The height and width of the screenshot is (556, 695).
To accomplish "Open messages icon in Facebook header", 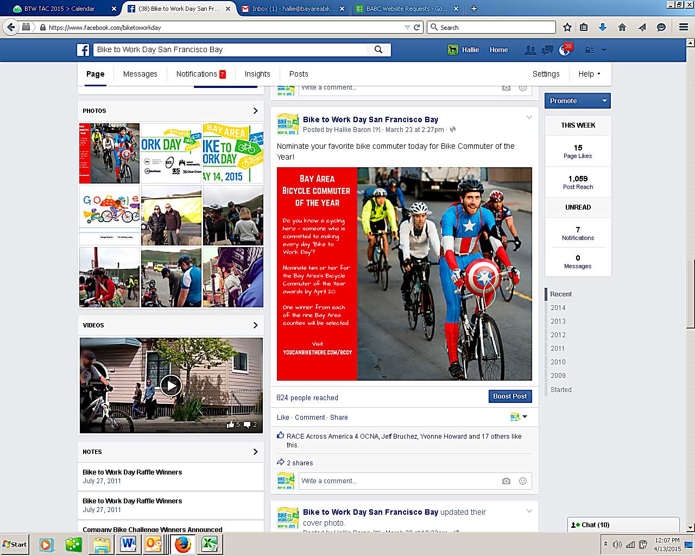I will 547,50.
